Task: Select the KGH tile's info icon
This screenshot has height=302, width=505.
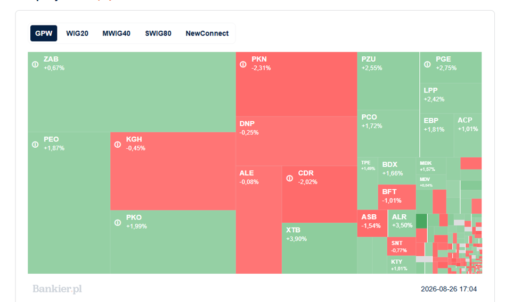Action: pos(118,145)
